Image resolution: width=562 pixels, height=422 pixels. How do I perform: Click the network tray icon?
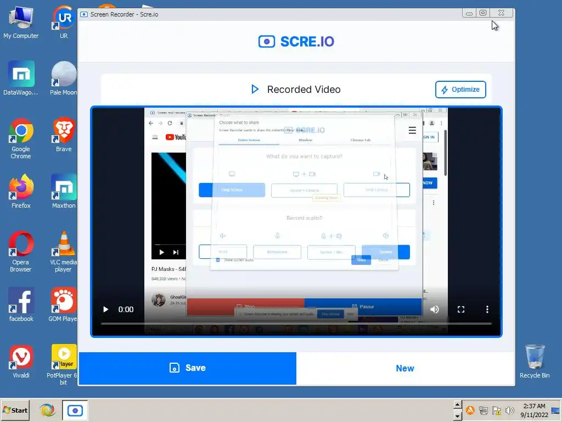[483, 410]
